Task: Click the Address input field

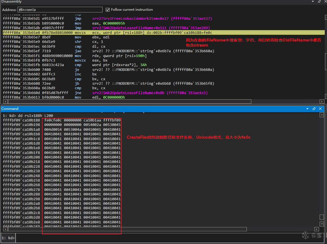Action: (x=60, y=10)
